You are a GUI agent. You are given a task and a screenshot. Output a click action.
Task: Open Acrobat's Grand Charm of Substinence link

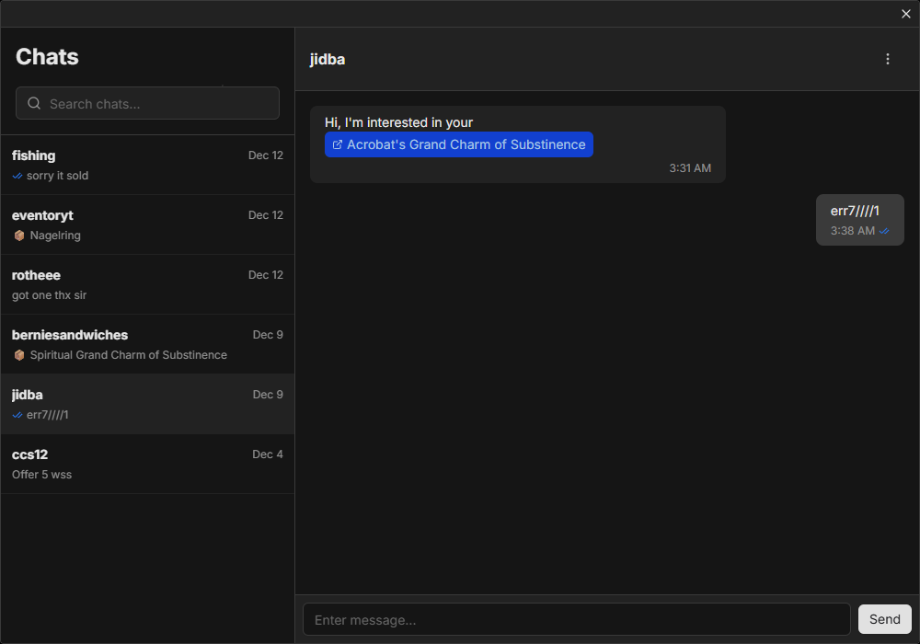(466, 144)
